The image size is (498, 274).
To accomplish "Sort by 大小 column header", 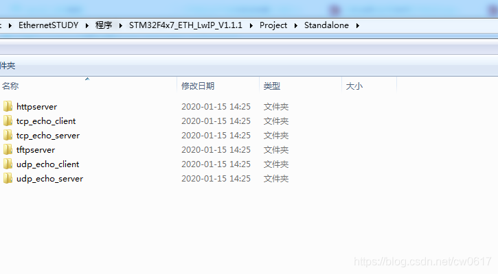I will 370,86.
